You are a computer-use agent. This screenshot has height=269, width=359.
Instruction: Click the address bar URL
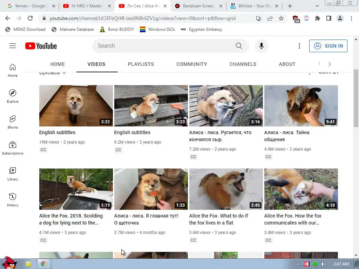point(142,18)
